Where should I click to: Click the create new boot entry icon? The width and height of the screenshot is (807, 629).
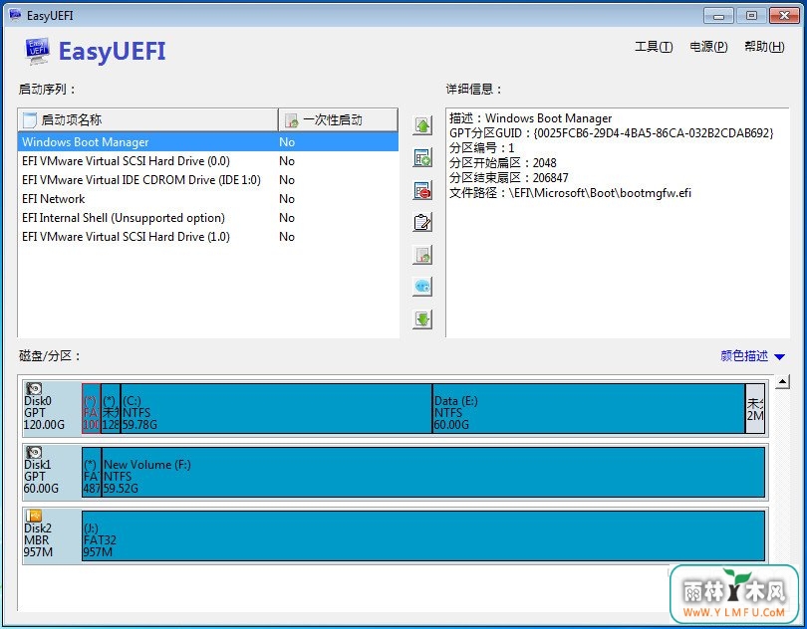tap(422, 157)
